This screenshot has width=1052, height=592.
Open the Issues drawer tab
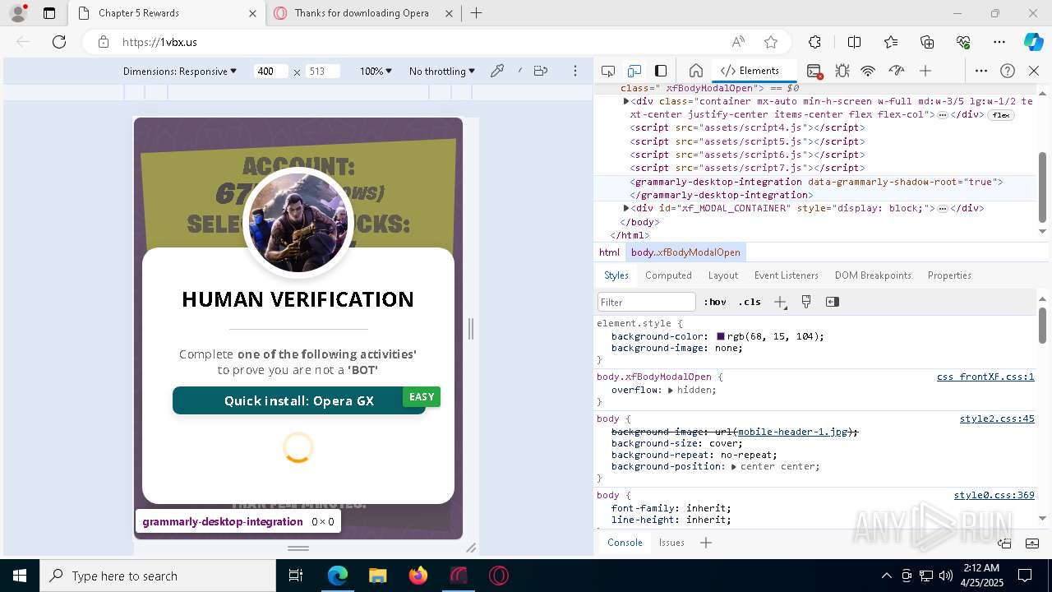click(671, 543)
